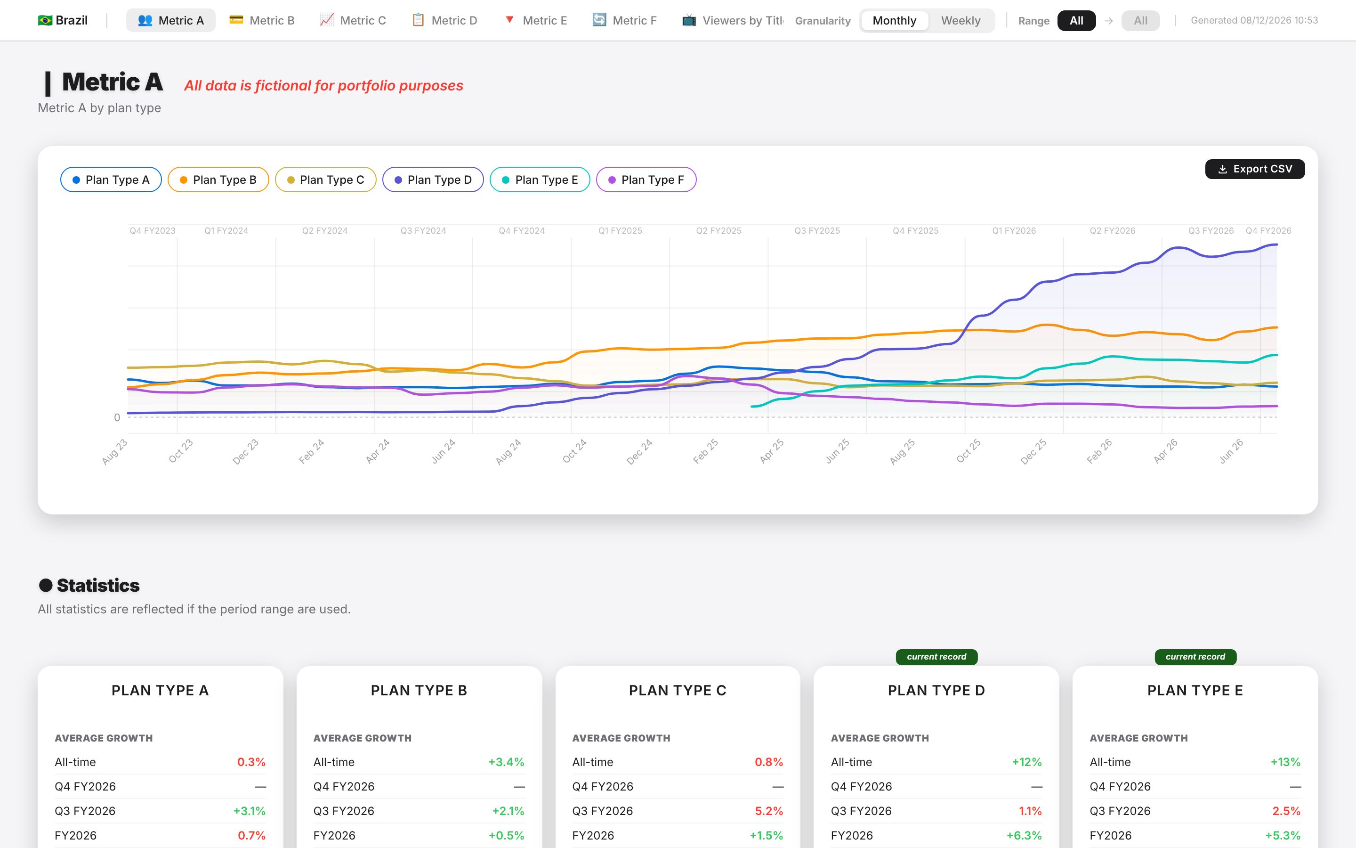Click the clipboard icon on Metric D
Screen dimensions: 1356x848
coord(418,20)
